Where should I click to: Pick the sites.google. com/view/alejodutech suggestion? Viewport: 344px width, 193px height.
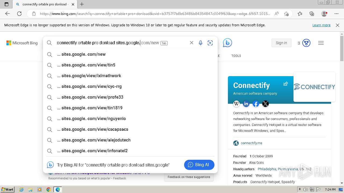(x=130, y=140)
